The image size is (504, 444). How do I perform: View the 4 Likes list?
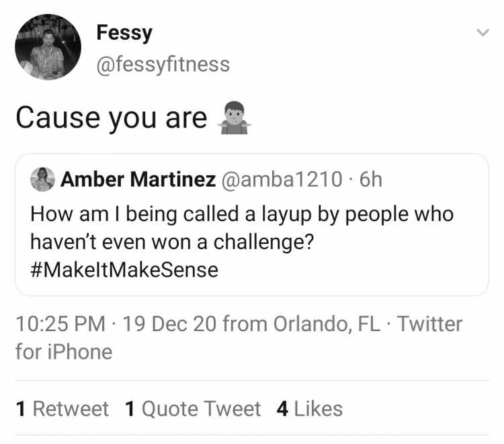pyautogui.click(x=310, y=409)
